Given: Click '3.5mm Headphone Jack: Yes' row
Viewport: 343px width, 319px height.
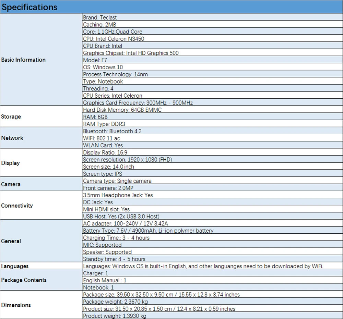Looking at the screenshot, I should coord(212,195).
